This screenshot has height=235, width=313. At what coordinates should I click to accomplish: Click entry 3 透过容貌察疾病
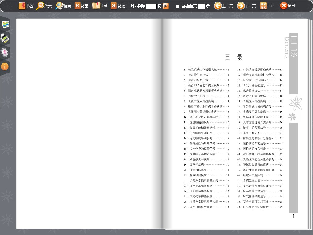[206, 80]
